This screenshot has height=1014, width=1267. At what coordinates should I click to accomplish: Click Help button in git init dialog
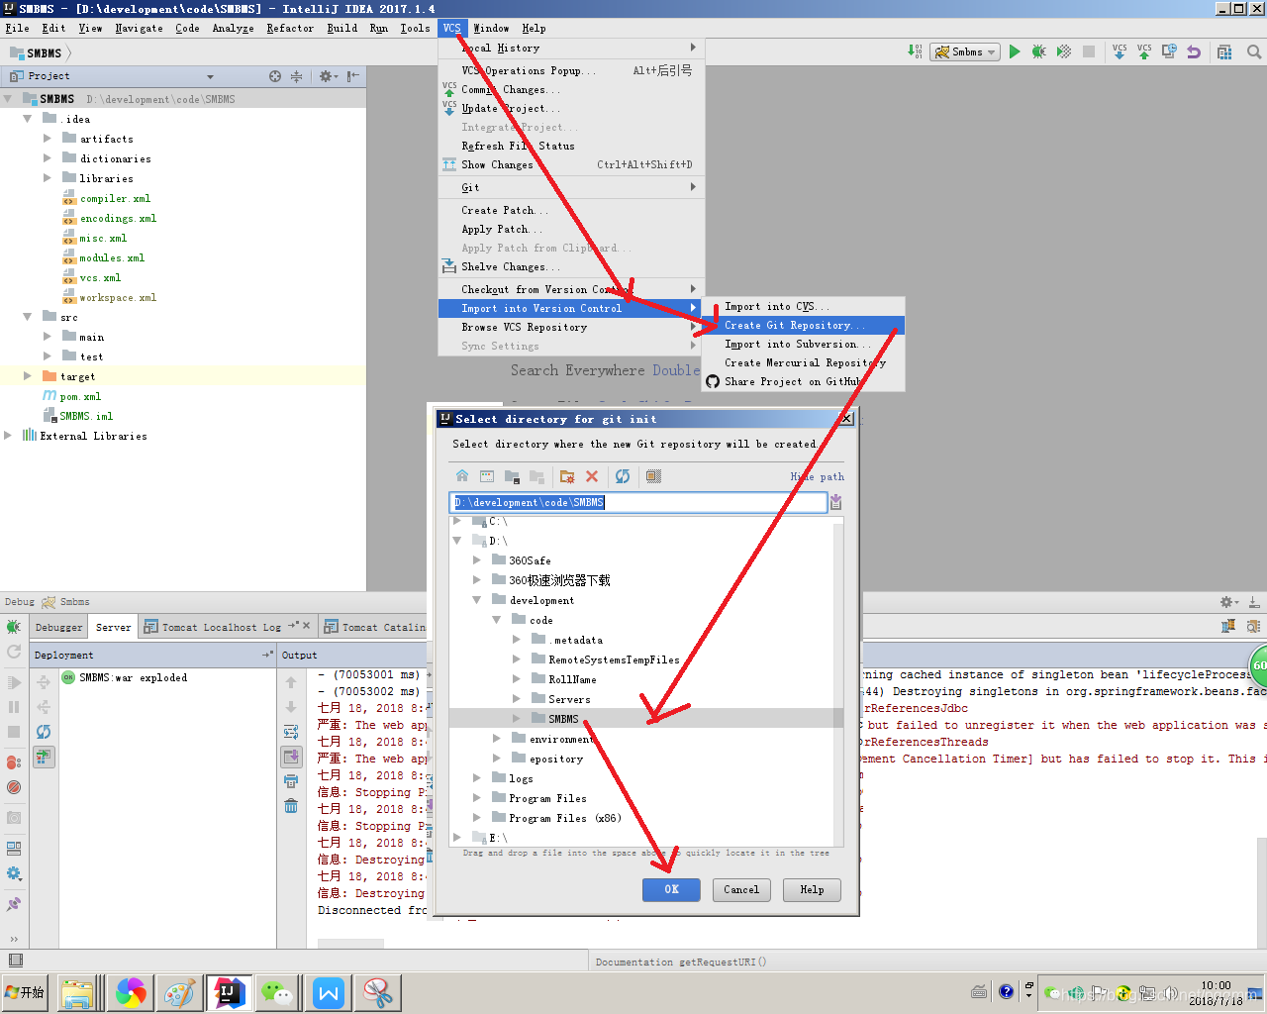pyautogui.click(x=813, y=889)
